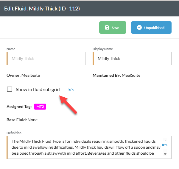Click the undo arrow in the Definition box
Viewport: 179px width, 169px height.
tap(165, 145)
